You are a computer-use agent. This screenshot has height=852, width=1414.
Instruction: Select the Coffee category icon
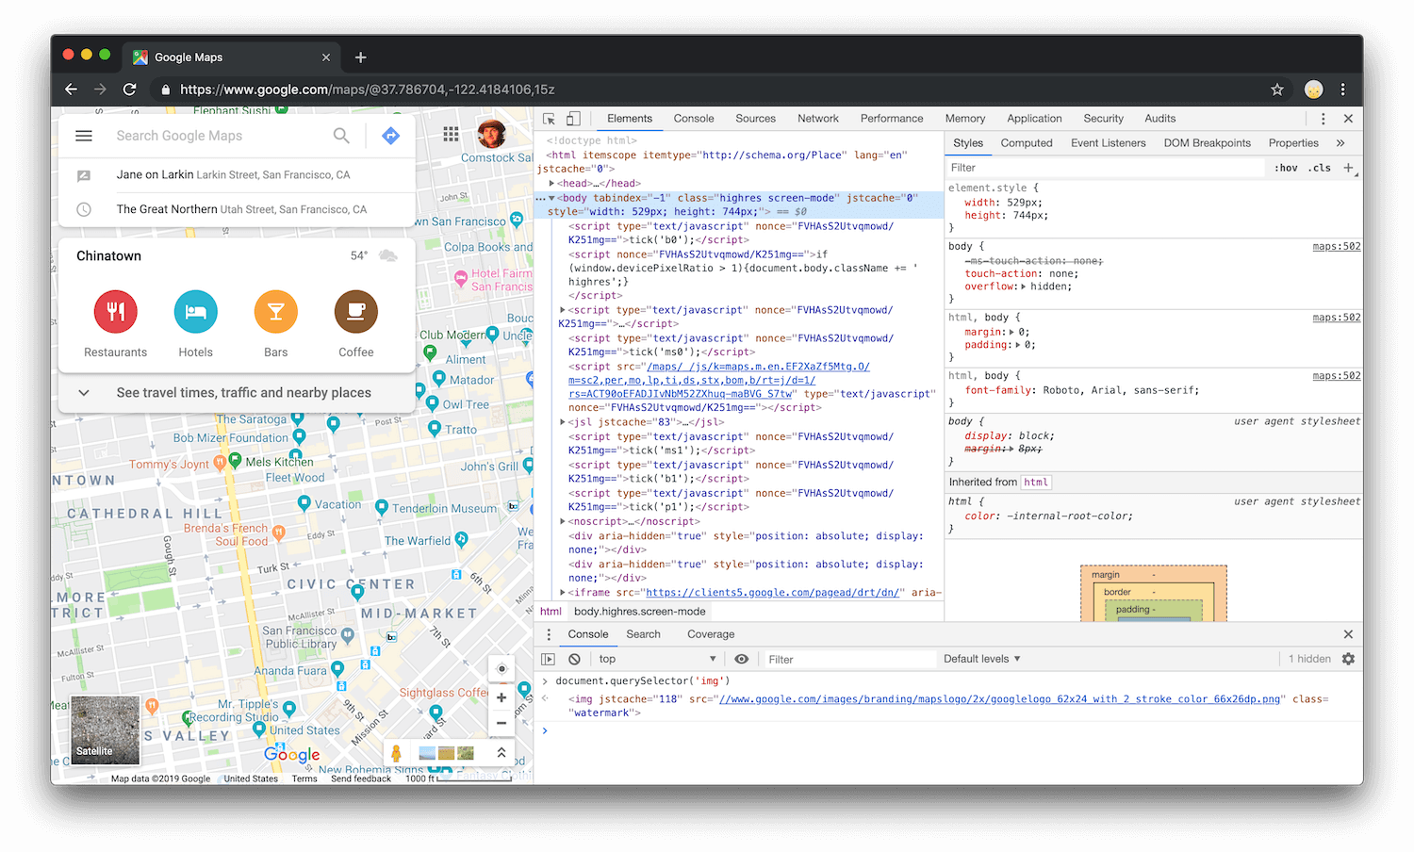coord(355,311)
